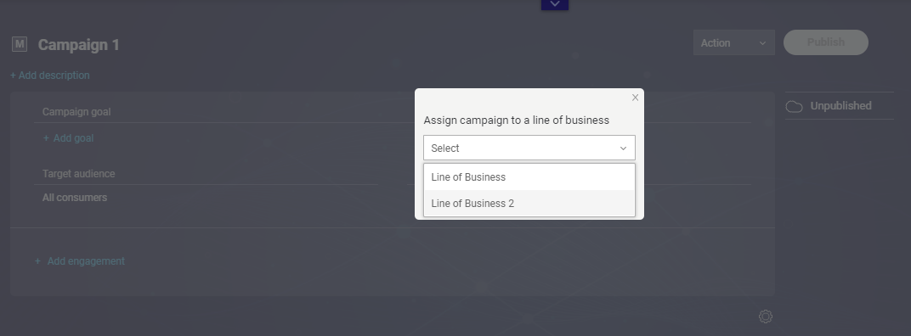Viewport: 911px width, 336px height.
Task: Click the Publish button
Action: point(826,42)
